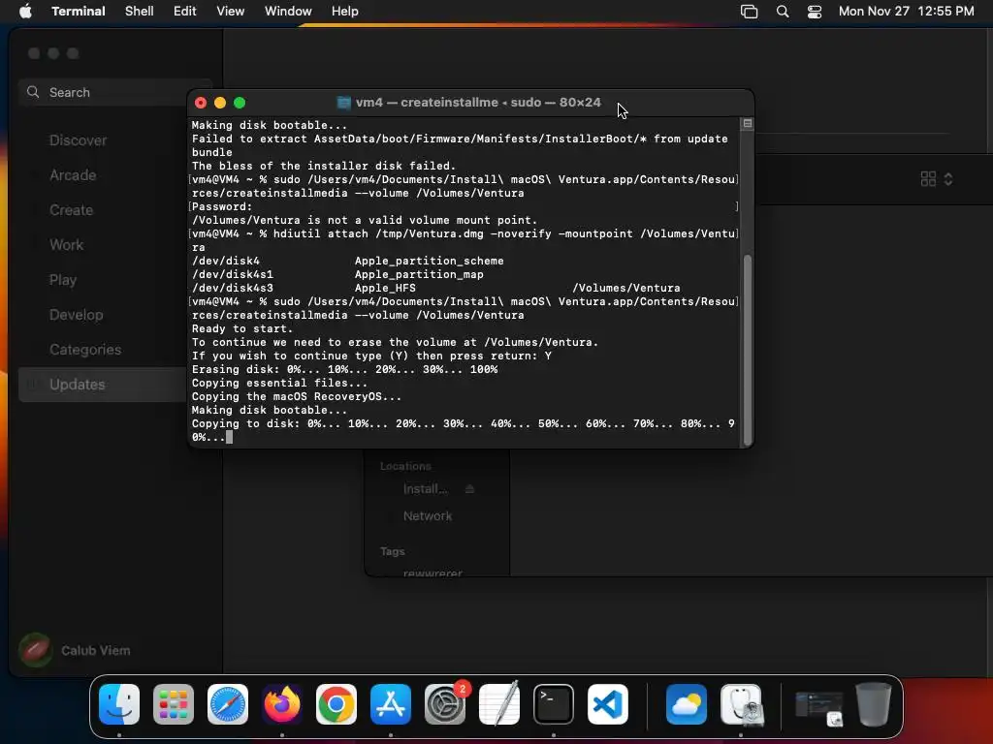This screenshot has width=993, height=744.
Task: Open Finder view grouping dropdown
Action: [x=936, y=179]
